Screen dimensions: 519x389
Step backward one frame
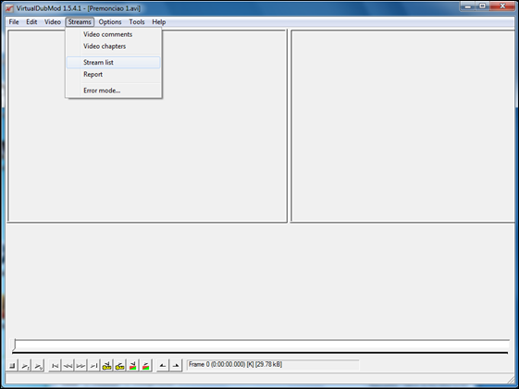point(68,366)
